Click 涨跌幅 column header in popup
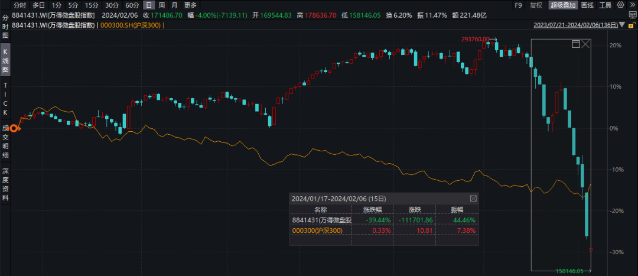This screenshot has width=638, height=276. pos(373,209)
